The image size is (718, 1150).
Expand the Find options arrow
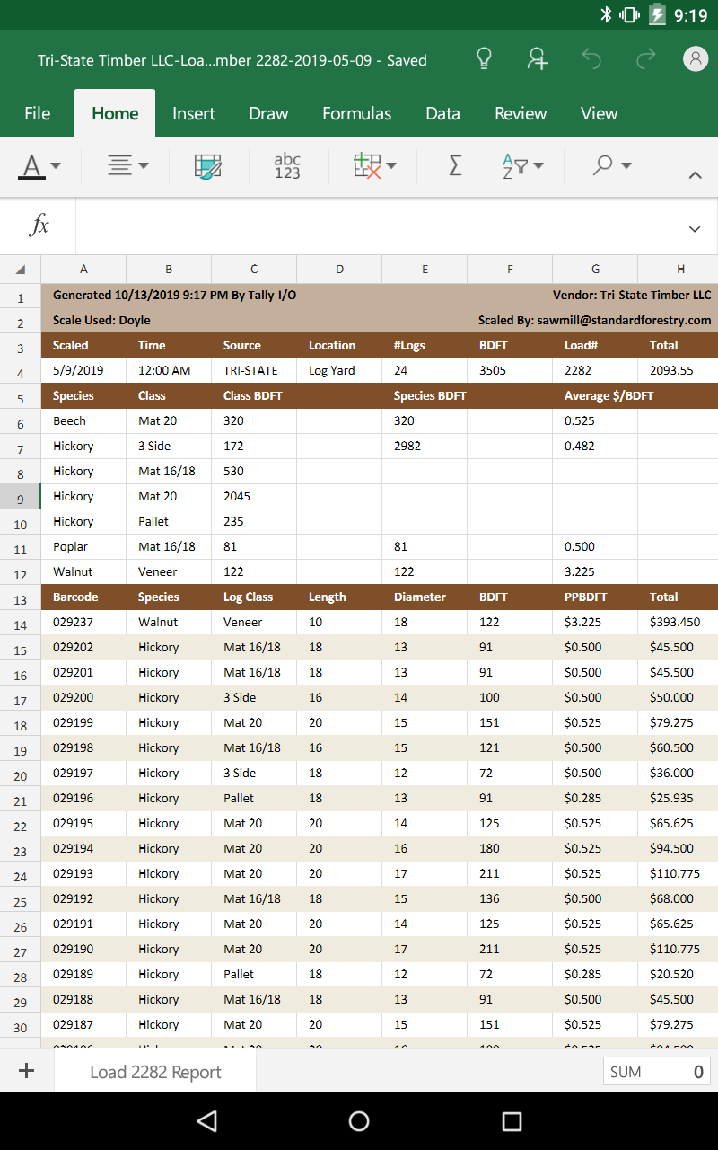(626, 166)
